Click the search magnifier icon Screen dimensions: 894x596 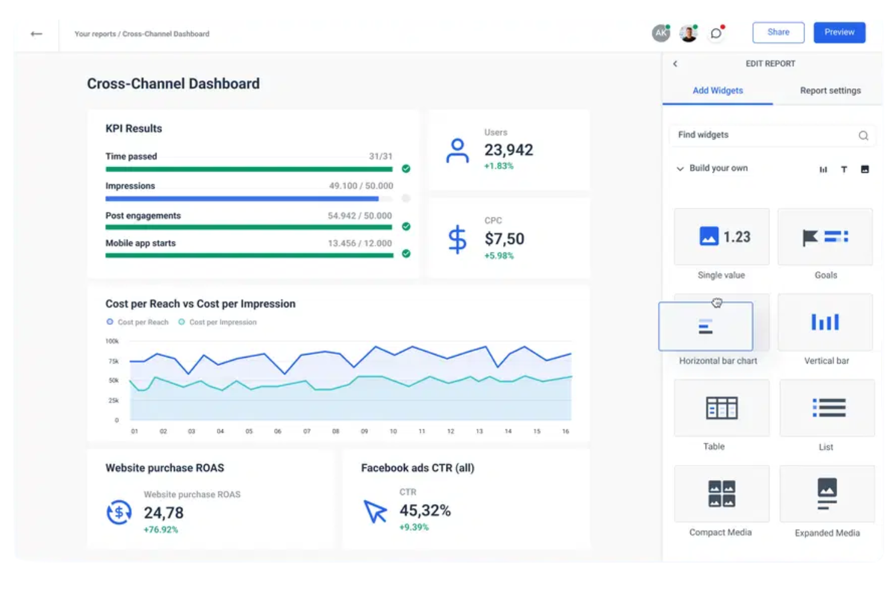(863, 136)
